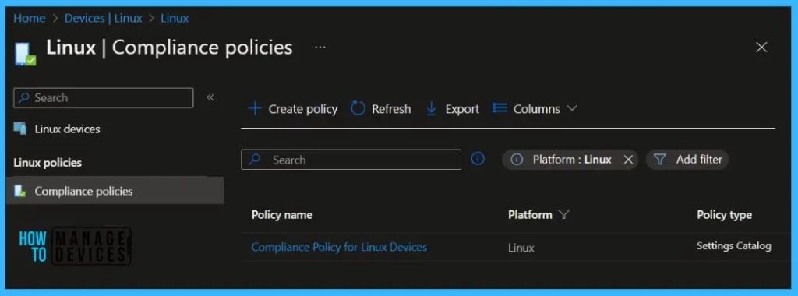Click the Linux platform cell

point(521,248)
